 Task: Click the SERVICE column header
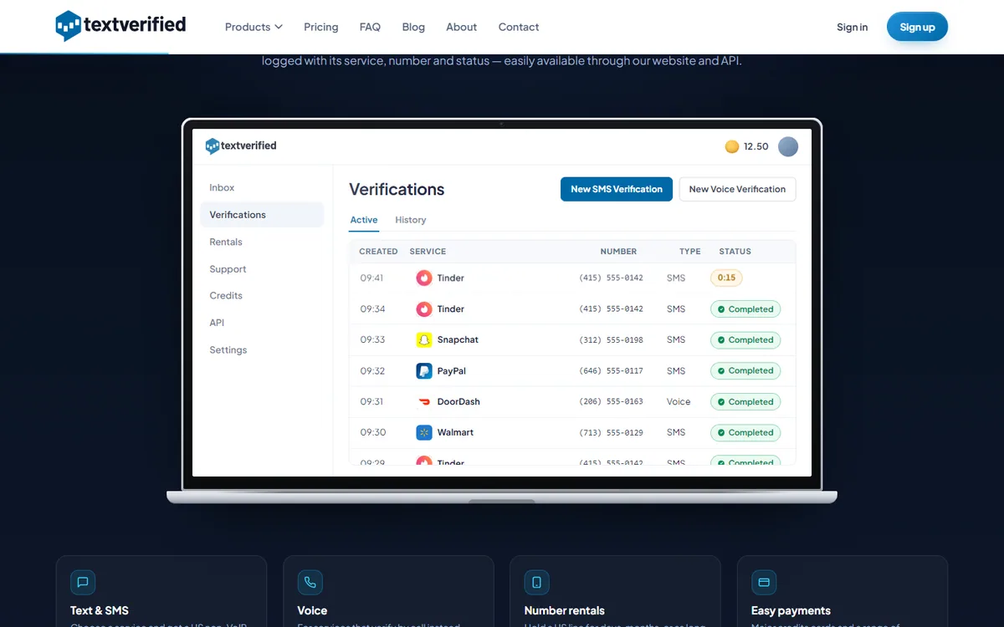pos(428,251)
